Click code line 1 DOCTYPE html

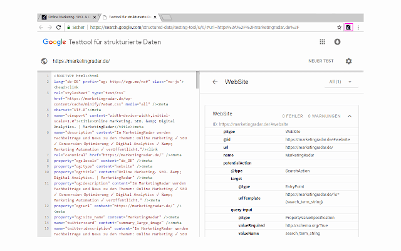76,76
